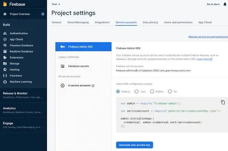The image size is (228, 151).
Task: Switch to the General tab
Action: [56, 22]
